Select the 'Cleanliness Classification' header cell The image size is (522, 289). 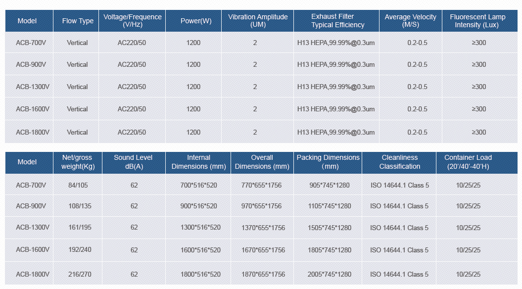(x=400, y=162)
